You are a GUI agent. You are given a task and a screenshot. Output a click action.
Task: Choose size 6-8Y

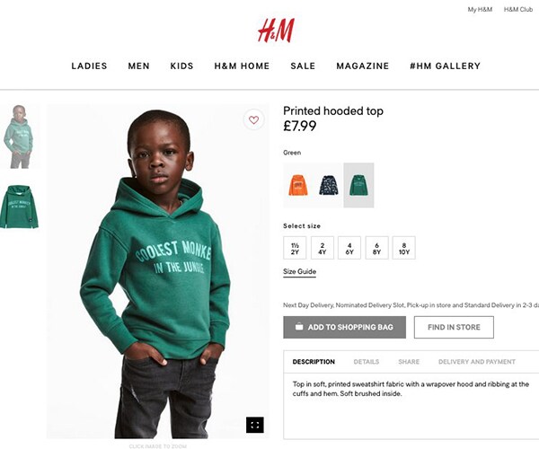pos(376,248)
